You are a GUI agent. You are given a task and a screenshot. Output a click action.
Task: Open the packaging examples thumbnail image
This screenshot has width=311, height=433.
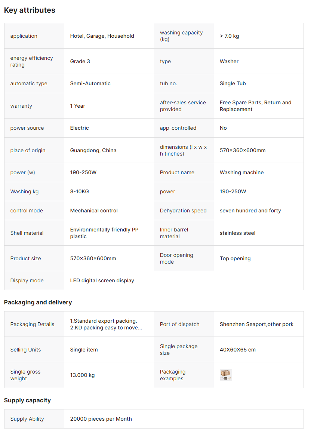pos(226,375)
